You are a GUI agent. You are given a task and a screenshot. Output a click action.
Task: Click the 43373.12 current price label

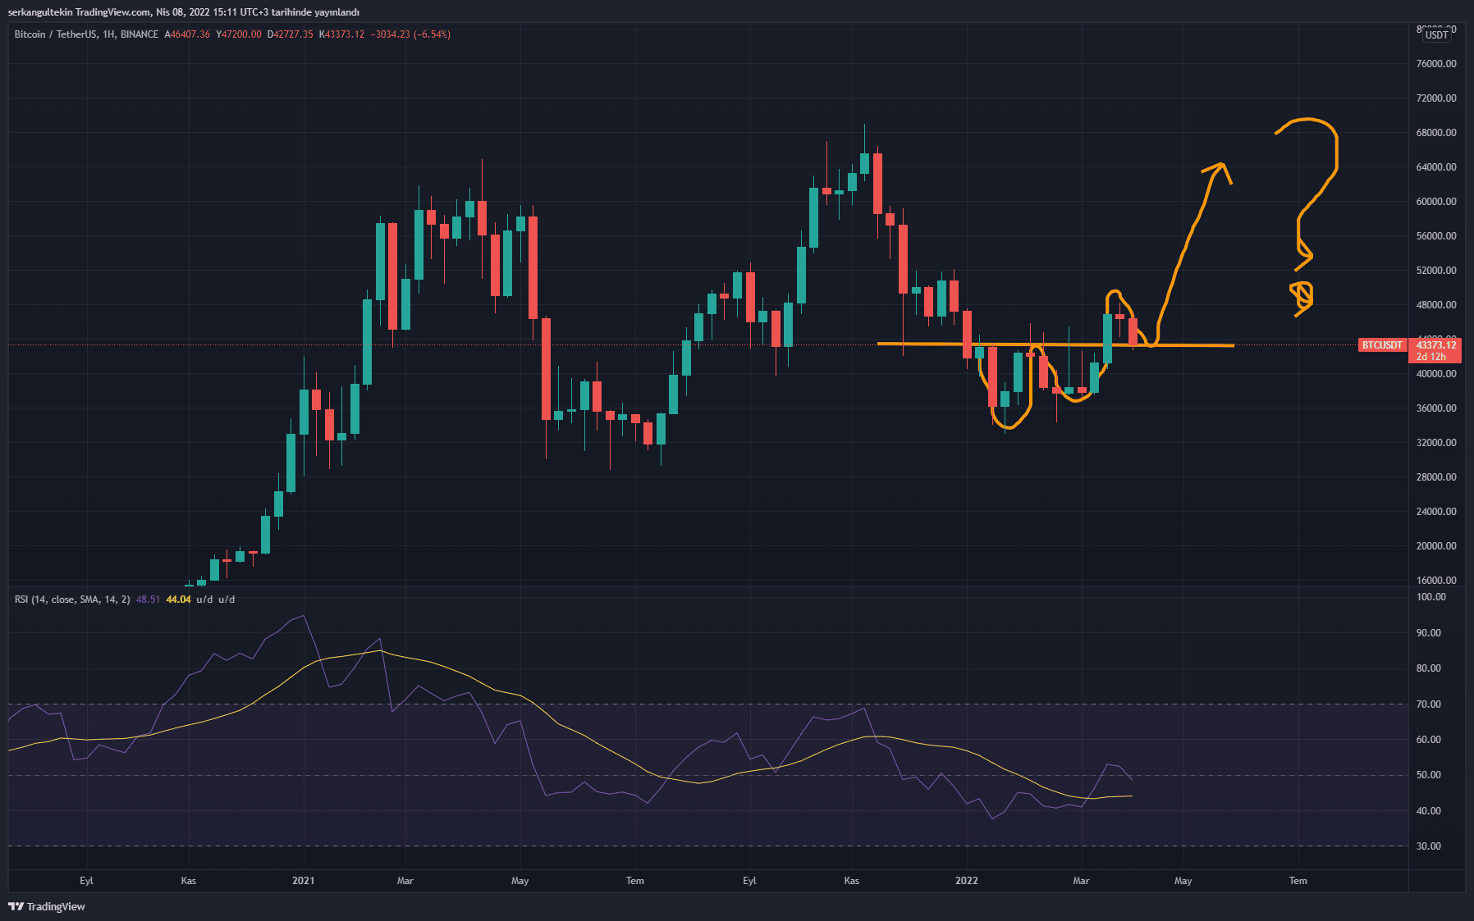(1436, 345)
